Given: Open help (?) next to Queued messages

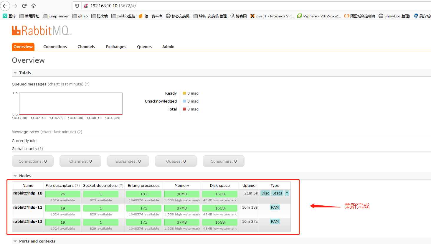Looking at the screenshot, I should click(87, 84).
